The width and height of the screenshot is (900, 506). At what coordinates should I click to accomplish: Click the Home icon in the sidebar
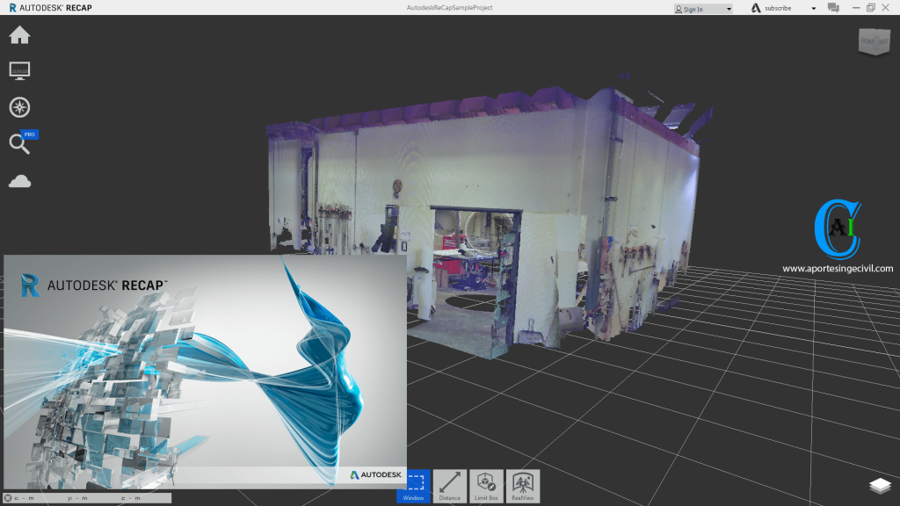pos(19,35)
